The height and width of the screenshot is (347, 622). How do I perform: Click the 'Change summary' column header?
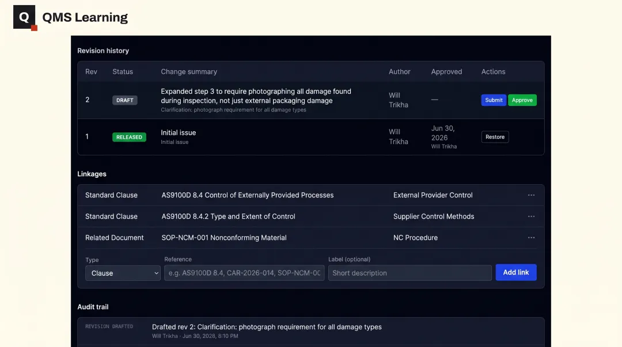tap(189, 72)
